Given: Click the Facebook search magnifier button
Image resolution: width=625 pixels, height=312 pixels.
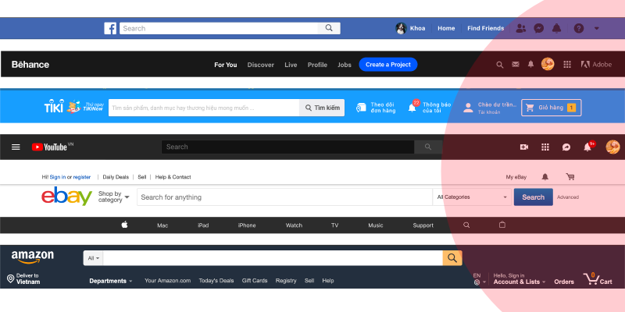Looking at the screenshot, I should (329, 28).
